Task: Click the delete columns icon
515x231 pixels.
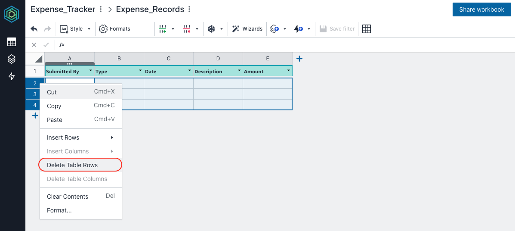Action: coord(187,28)
